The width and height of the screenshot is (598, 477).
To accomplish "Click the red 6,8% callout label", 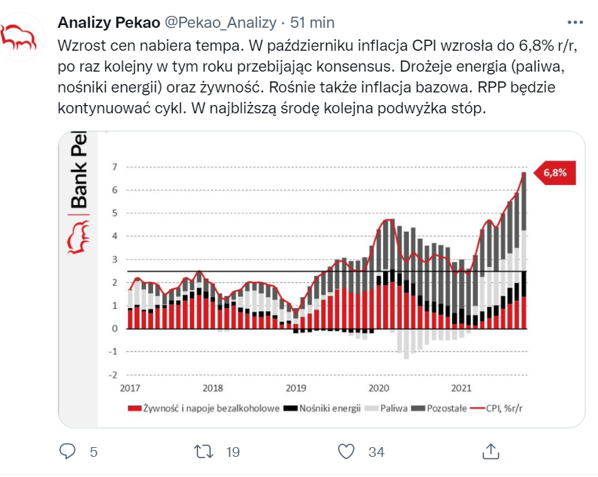I will [x=555, y=172].
